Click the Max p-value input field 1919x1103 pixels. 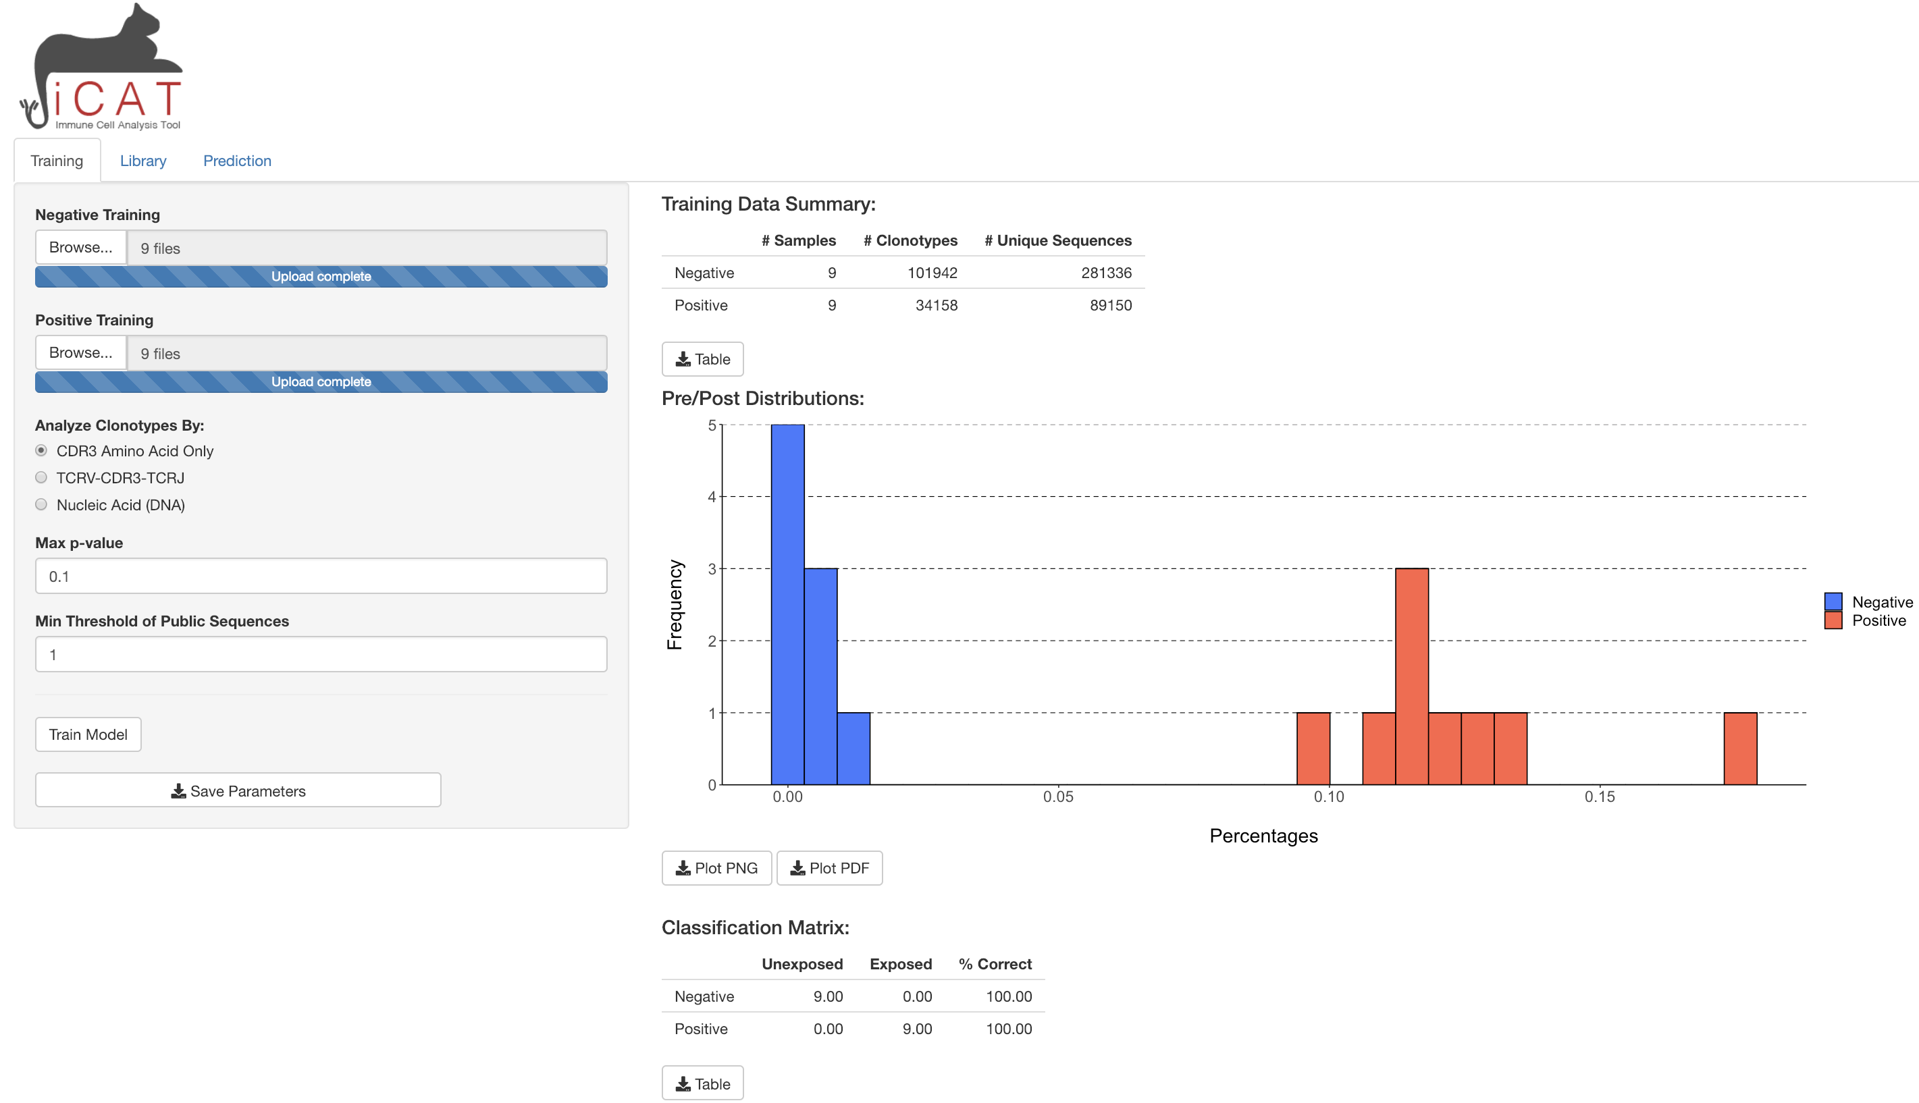coord(321,576)
